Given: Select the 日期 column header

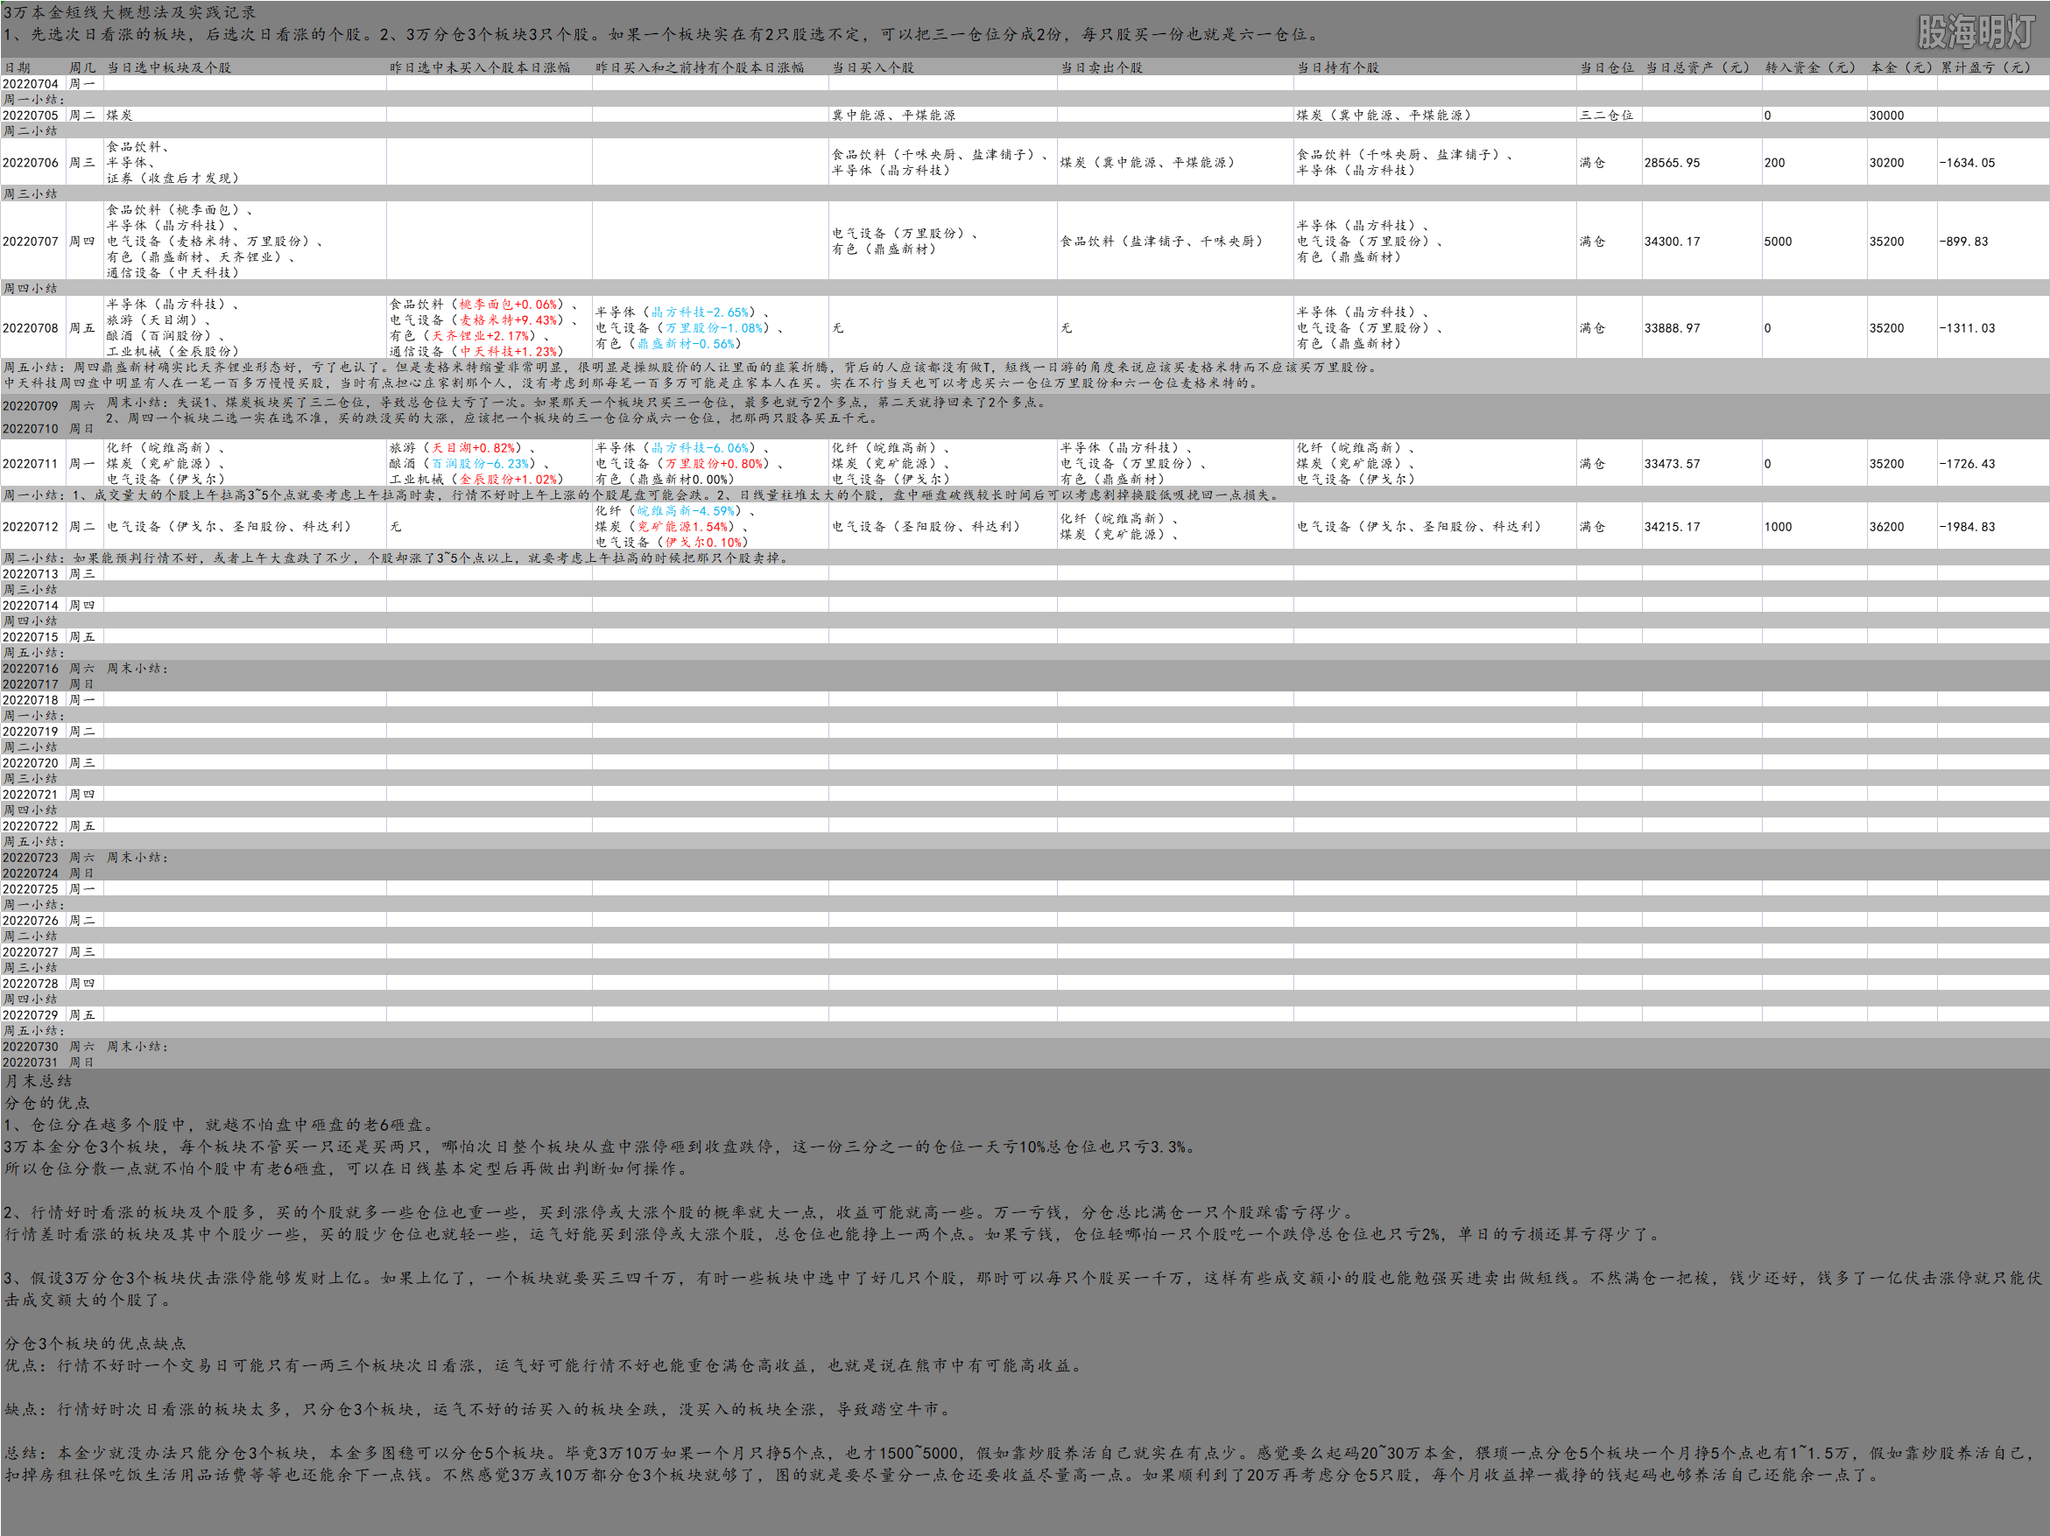Looking at the screenshot, I should 17,67.
